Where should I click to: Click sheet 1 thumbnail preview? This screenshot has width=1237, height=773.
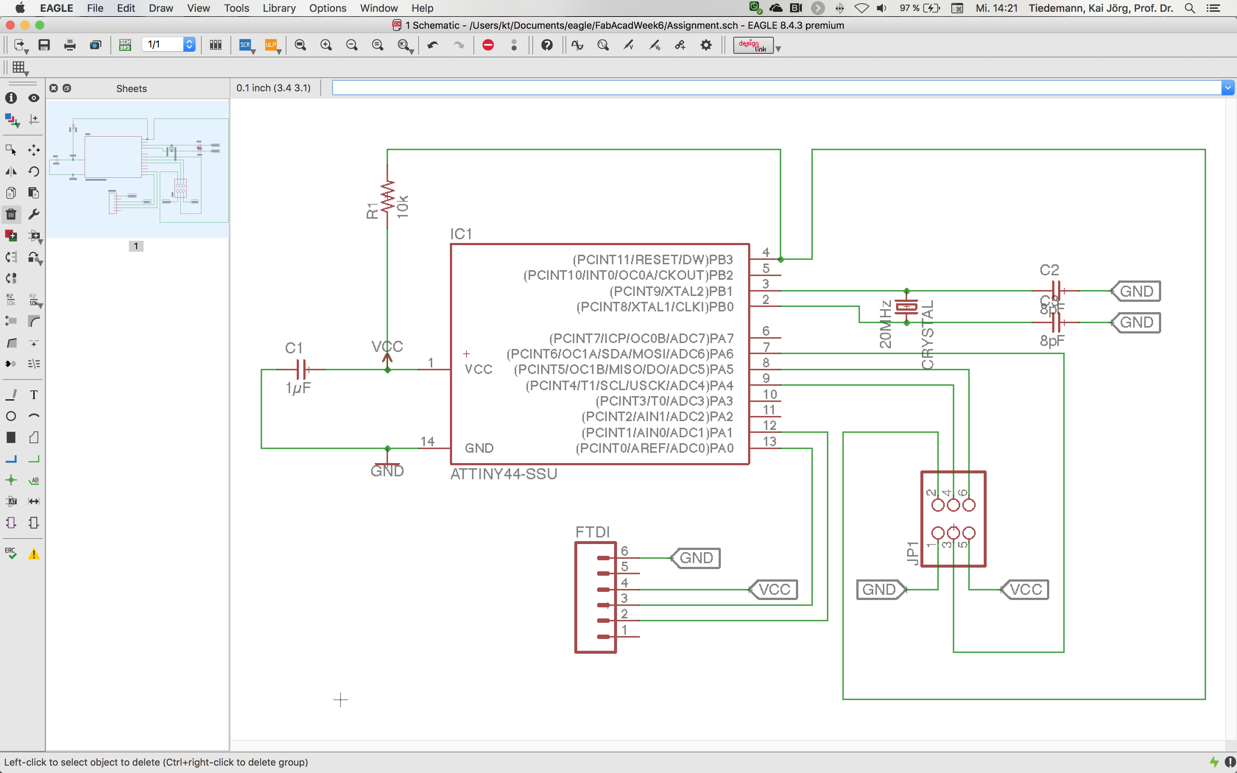pyautogui.click(x=137, y=169)
